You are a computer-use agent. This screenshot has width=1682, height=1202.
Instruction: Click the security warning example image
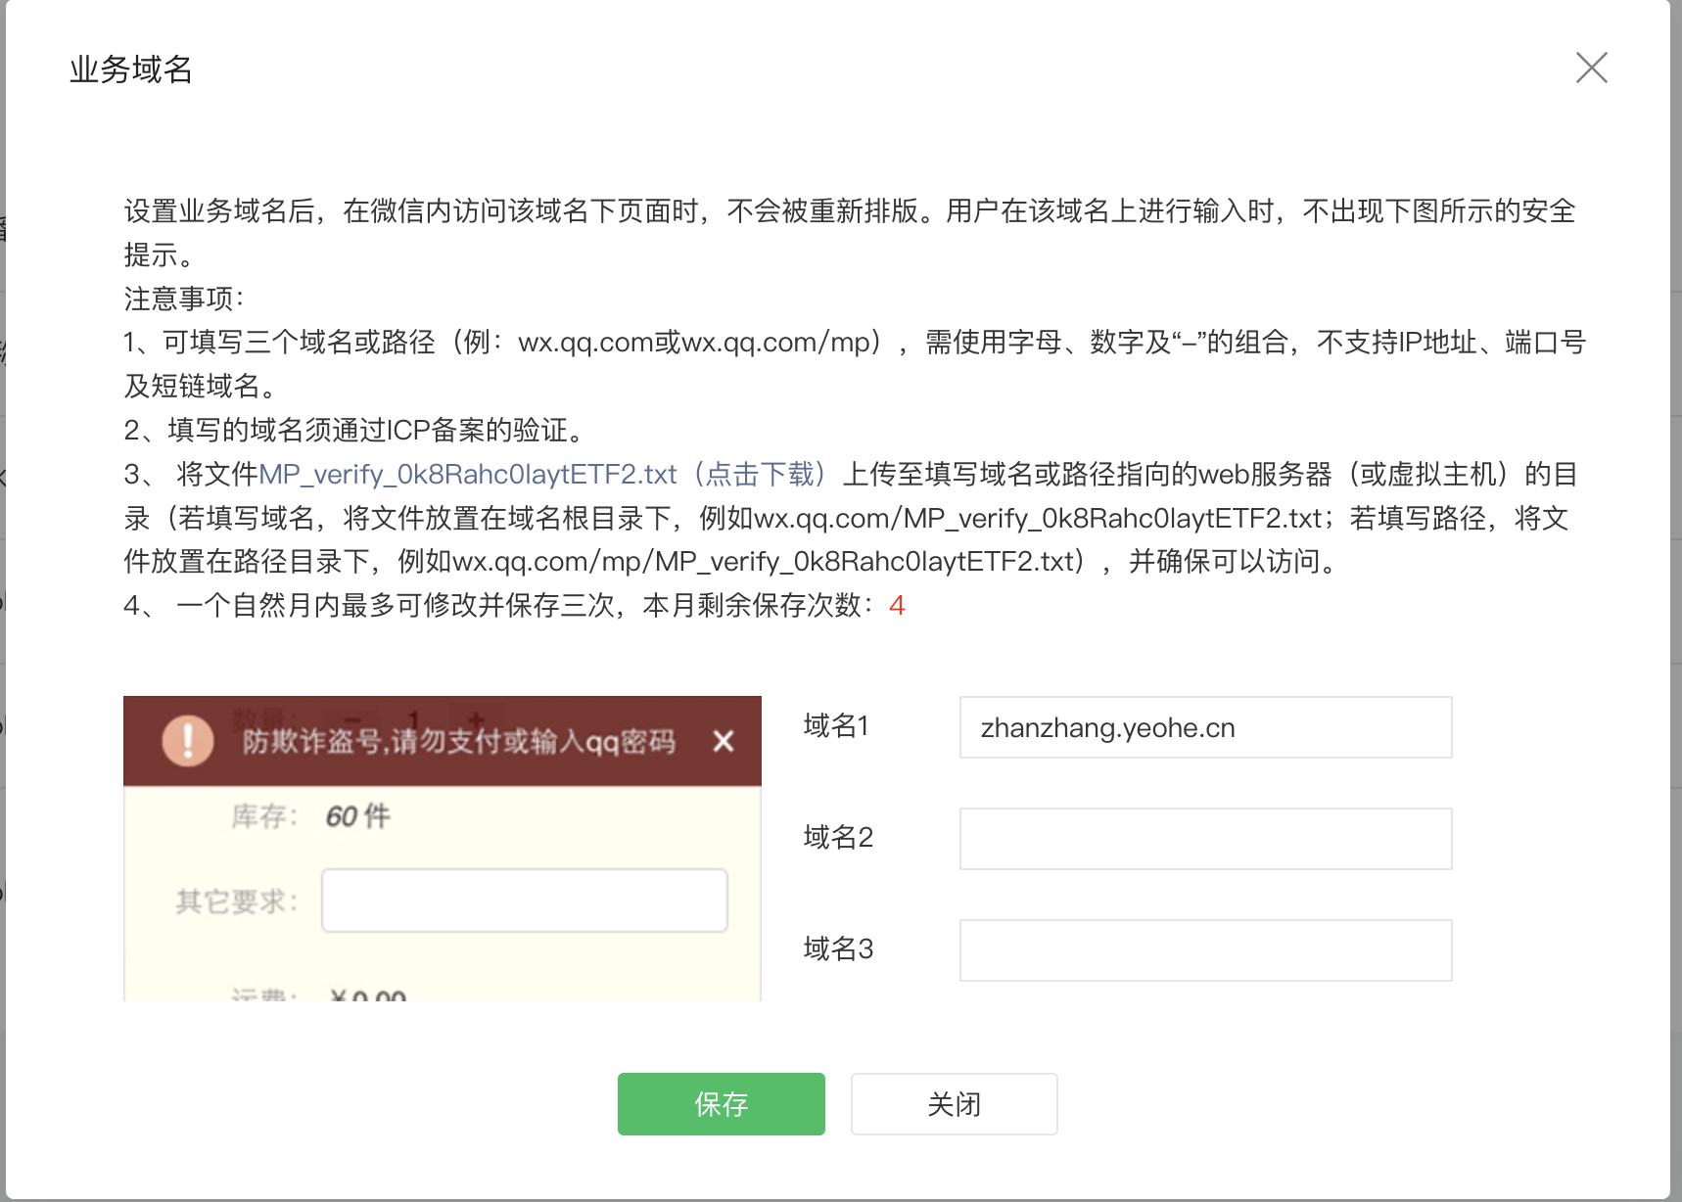pos(442,849)
